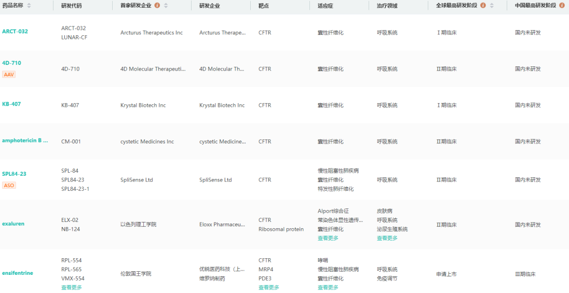Click code SPL84-23-1

pos(75,189)
